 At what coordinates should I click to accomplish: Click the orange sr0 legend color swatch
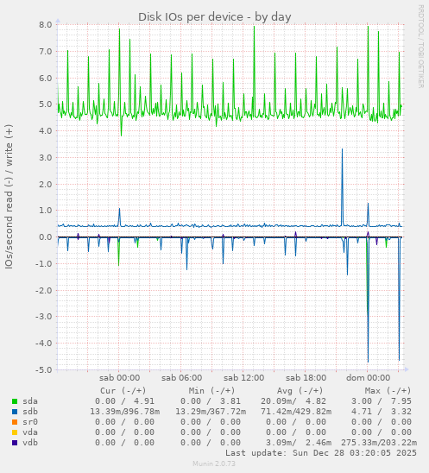pos(15,422)
